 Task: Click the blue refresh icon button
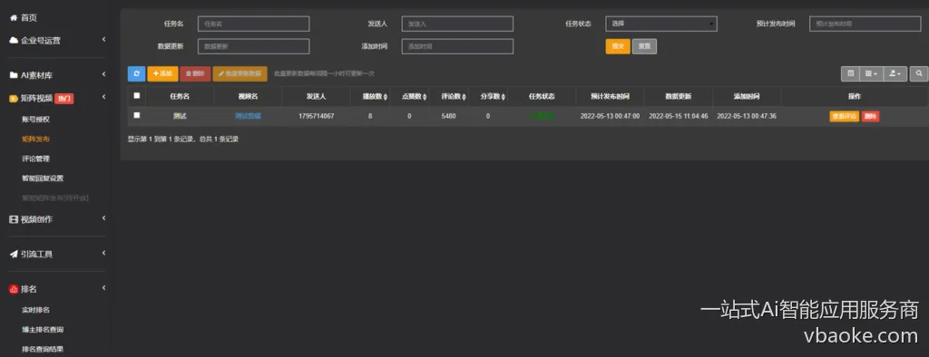pos(136,73)
